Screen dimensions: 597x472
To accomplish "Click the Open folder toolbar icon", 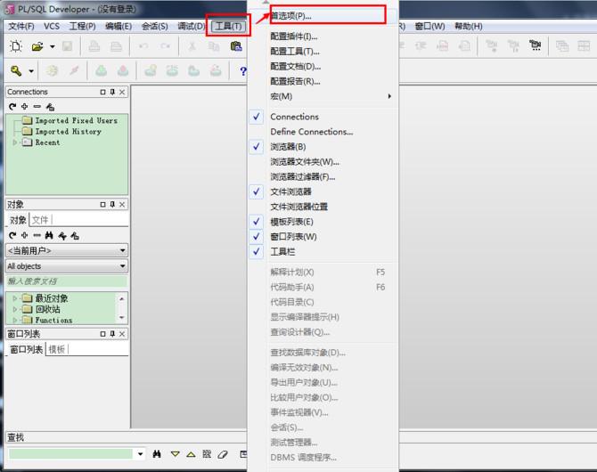I will [37, 46].
